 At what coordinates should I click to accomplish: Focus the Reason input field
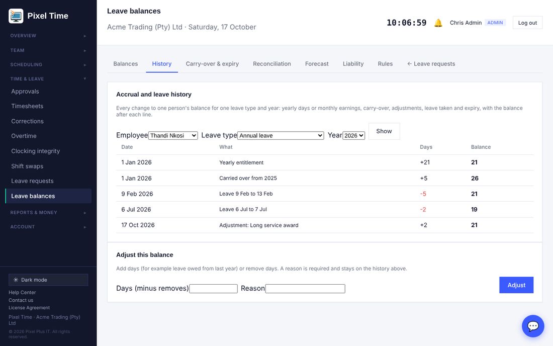point(306,289)
